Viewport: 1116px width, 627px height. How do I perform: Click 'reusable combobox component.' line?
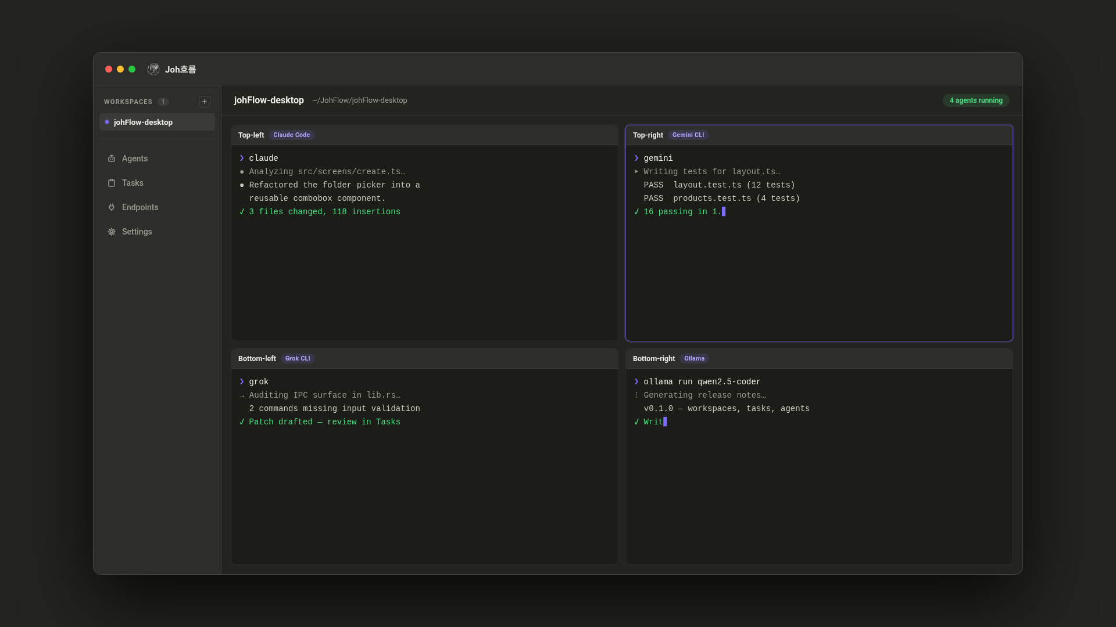(x=317, y=199)
